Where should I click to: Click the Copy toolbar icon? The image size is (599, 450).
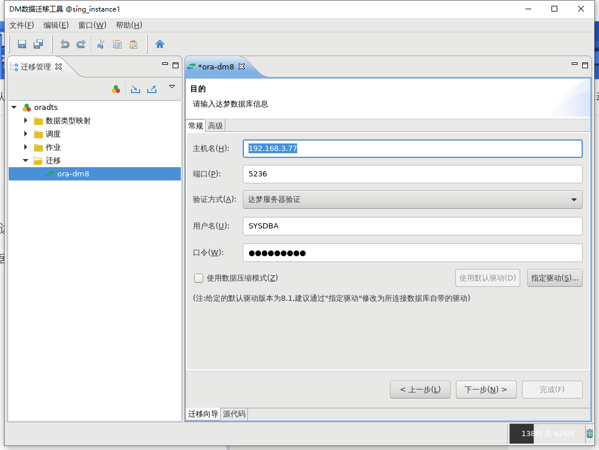(117, 44)
